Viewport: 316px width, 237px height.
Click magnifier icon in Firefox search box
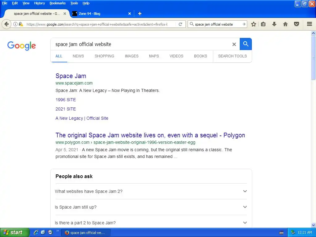pyautogui.click(x=192, y=24)
